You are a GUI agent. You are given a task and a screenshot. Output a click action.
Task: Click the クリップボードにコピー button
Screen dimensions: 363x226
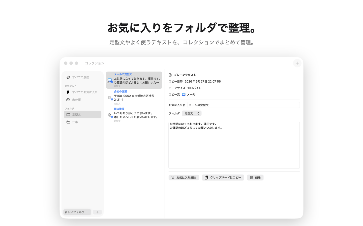(x=223, y=178)
